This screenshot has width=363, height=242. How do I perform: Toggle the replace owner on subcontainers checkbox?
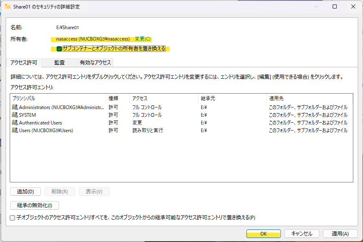59,49
